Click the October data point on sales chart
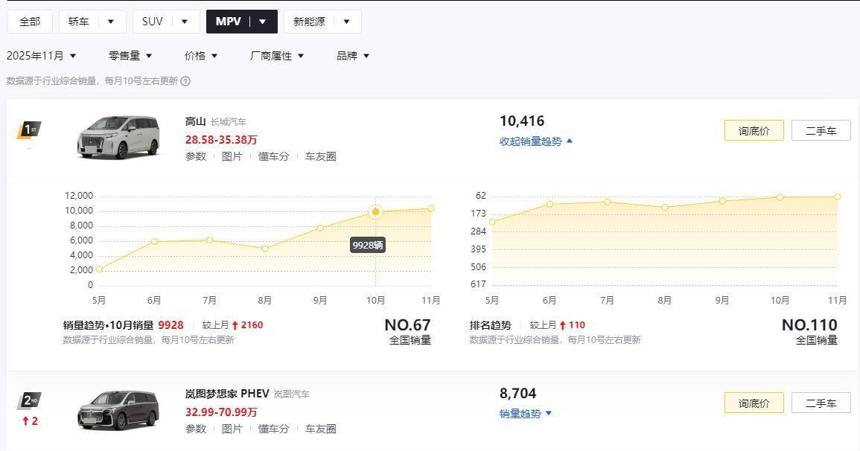860x451 pixels. pos(375,212)
